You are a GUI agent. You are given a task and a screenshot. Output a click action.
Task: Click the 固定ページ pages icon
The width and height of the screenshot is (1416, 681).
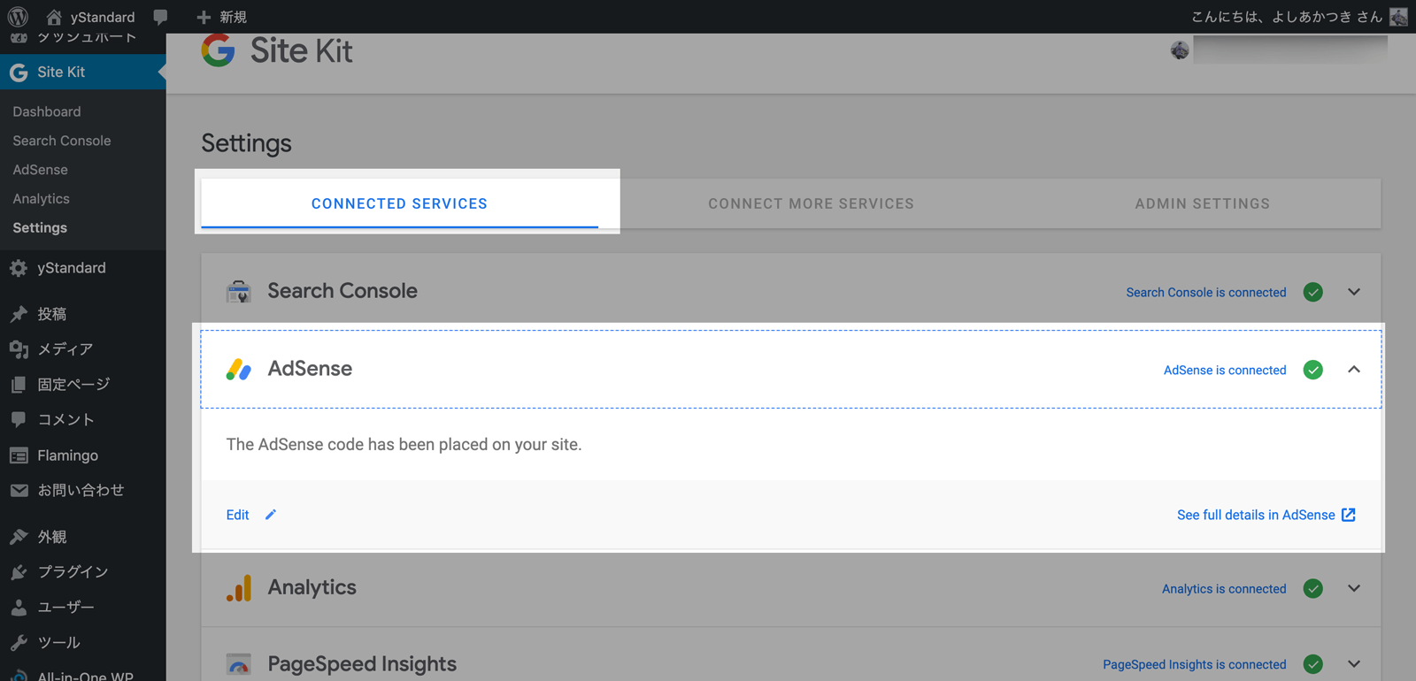[19, 385]
